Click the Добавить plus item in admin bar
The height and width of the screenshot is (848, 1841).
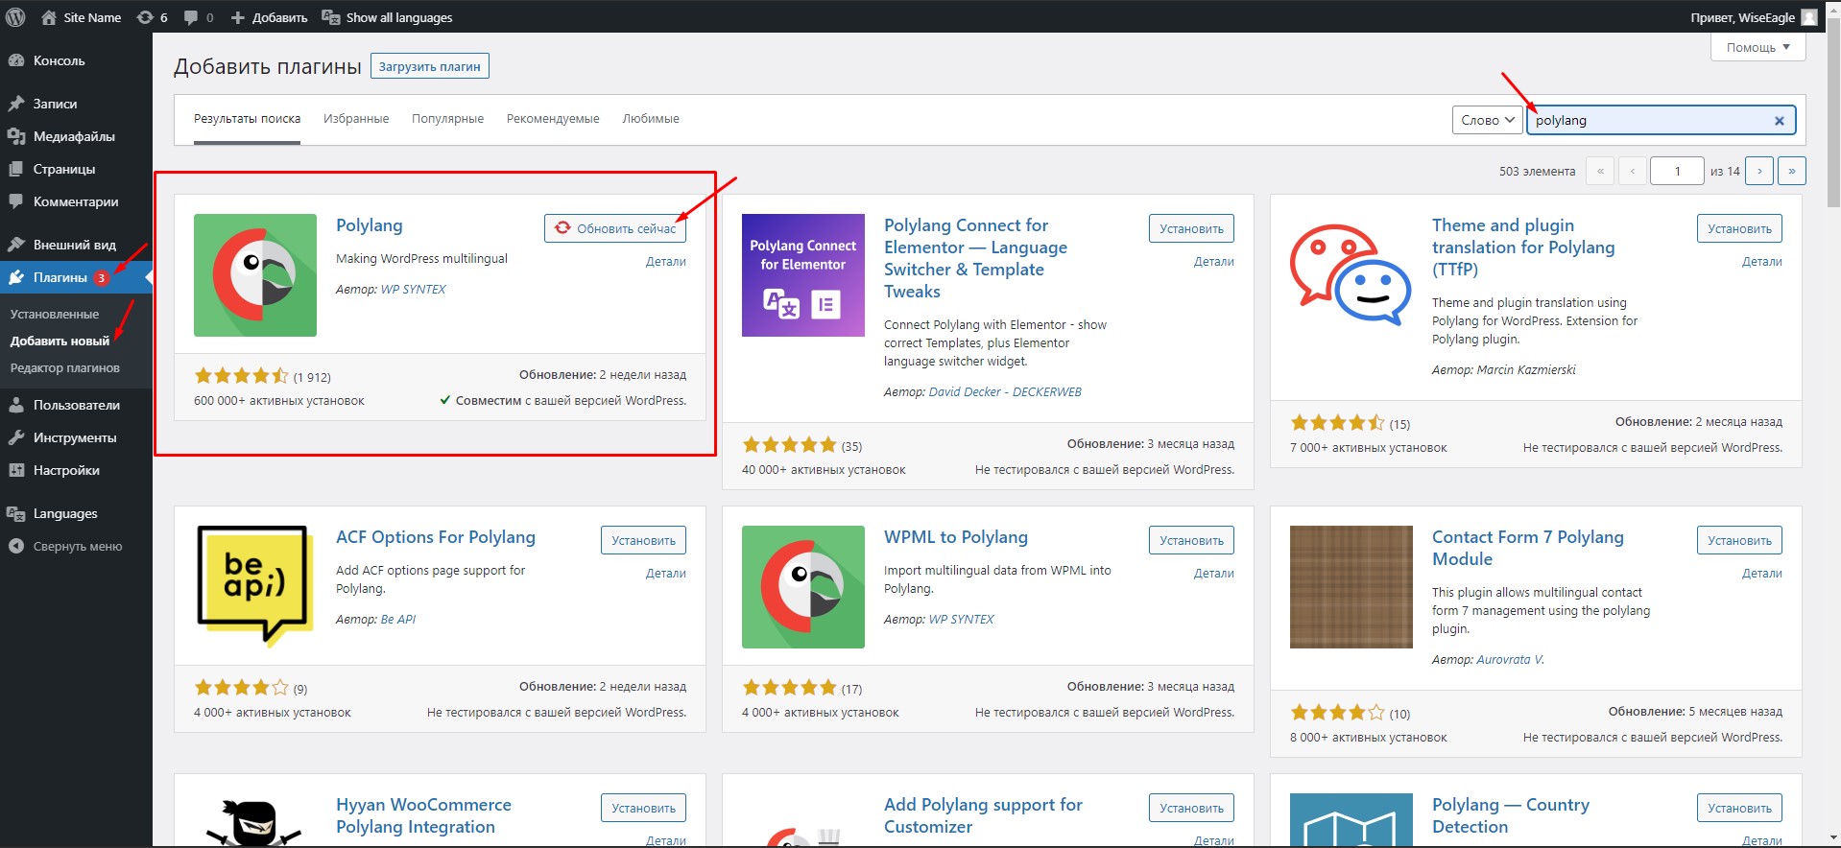tap(270, 17)
